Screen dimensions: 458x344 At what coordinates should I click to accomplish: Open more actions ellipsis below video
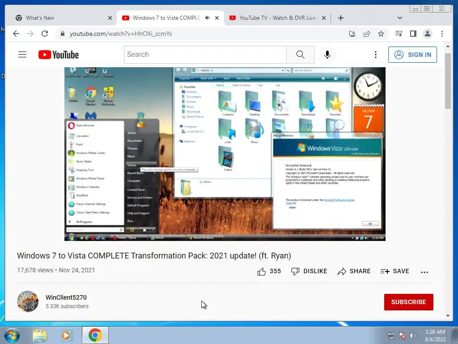(424, 272)
